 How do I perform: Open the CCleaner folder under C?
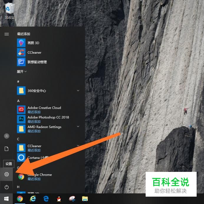click(x=48, y=148)
